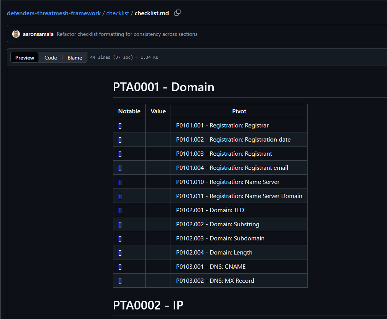
Task: Click the Notable brackets for Registration: Registrar
Action: point(120,126)
